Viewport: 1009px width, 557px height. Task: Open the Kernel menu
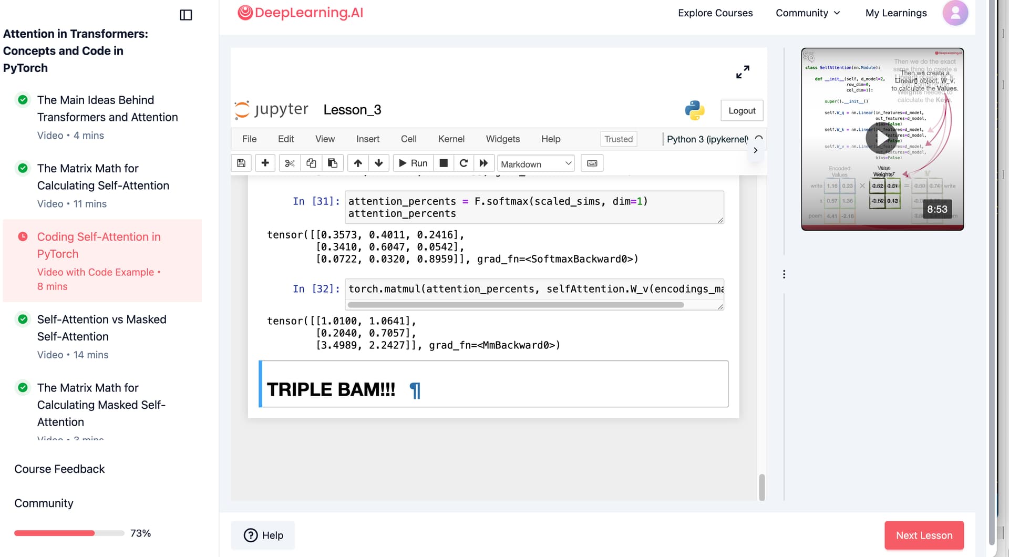(x=451, y=139)
